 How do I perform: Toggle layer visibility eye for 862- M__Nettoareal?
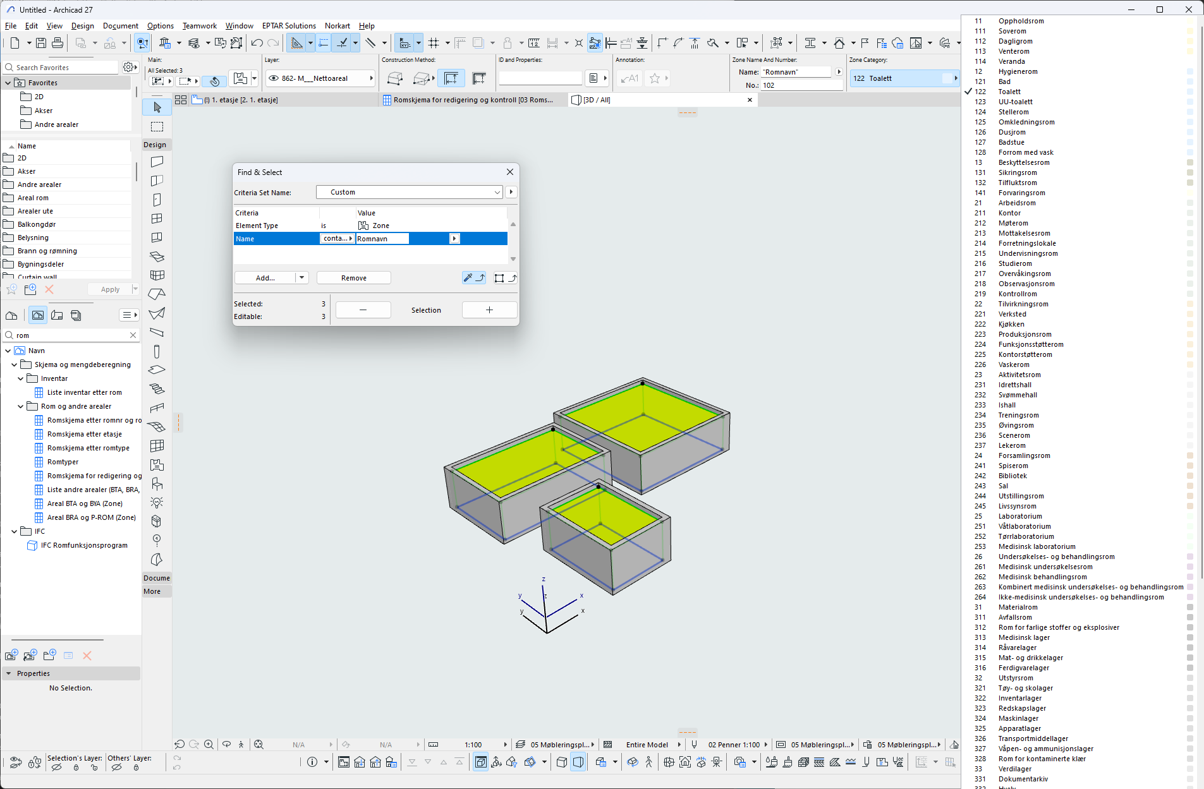pos(274,78)
